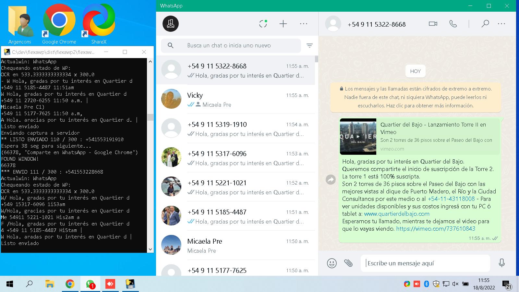Open contact avatar in chat header
The image size is (519, 292).
(333, 24)
